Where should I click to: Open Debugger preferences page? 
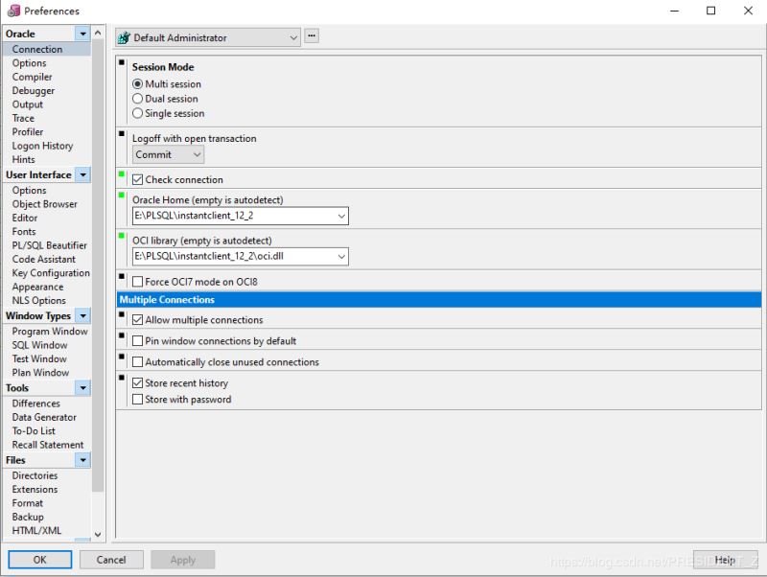tap(34, 90)
